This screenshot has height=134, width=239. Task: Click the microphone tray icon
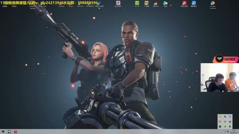tap(230, 126)
